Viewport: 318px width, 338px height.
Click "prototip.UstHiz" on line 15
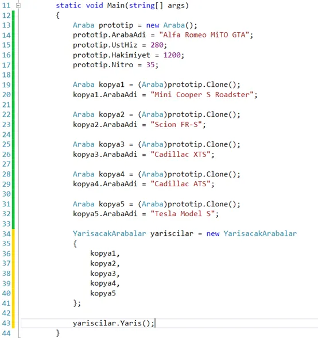[105, 45]
